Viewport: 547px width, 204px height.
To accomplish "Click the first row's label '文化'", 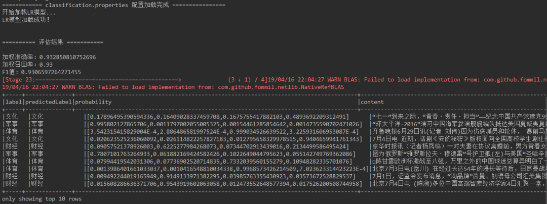I will click(x=11, y=117).
